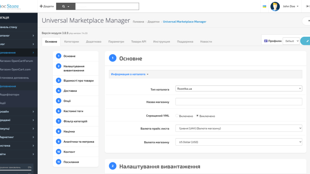Viewport: 310px width, 174px height.
Task: Open Тип каталога dropdown Rozetka.ua
Action: [239, 89]
